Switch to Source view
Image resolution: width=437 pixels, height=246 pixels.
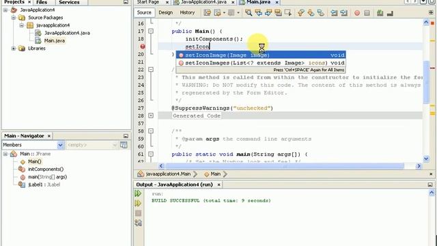click(144, 12)
